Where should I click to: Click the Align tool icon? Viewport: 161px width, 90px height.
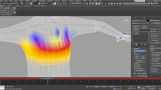click(x=87, y=3)
